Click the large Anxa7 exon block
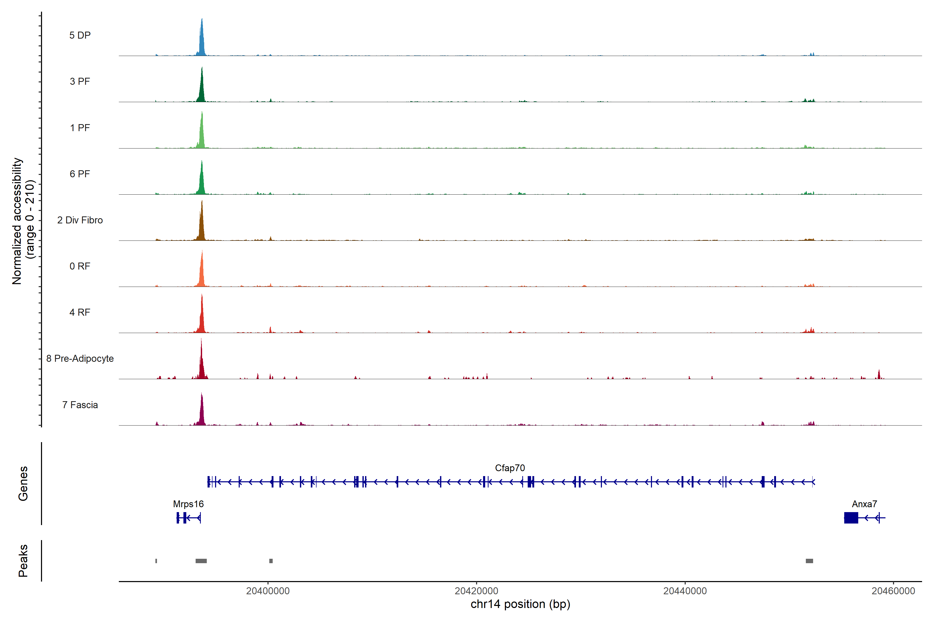The width and height of the screenshot is (934, 622). [x=851, y=518]
